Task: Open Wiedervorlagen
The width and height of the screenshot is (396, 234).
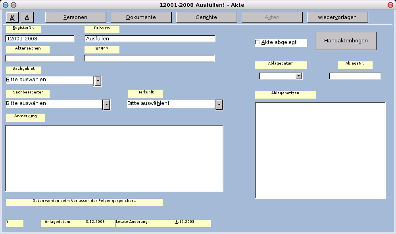Action: click(337, 17)
